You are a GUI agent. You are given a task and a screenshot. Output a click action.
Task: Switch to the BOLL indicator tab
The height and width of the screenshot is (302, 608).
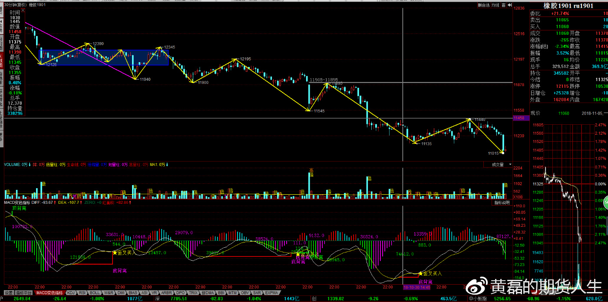point(95,293)
